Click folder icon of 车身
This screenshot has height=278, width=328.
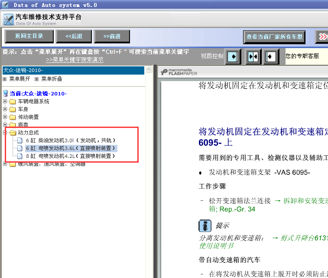13,109
